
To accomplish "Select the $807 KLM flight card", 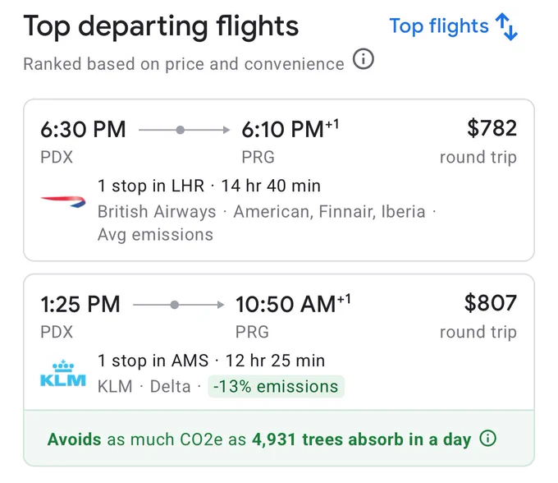I will tap(279, 370).
